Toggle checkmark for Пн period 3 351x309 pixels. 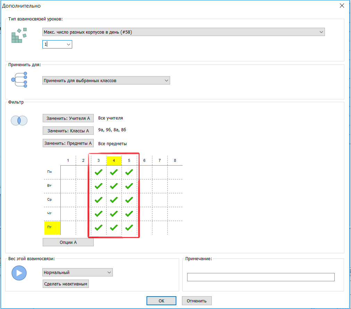tap(99, 172)
